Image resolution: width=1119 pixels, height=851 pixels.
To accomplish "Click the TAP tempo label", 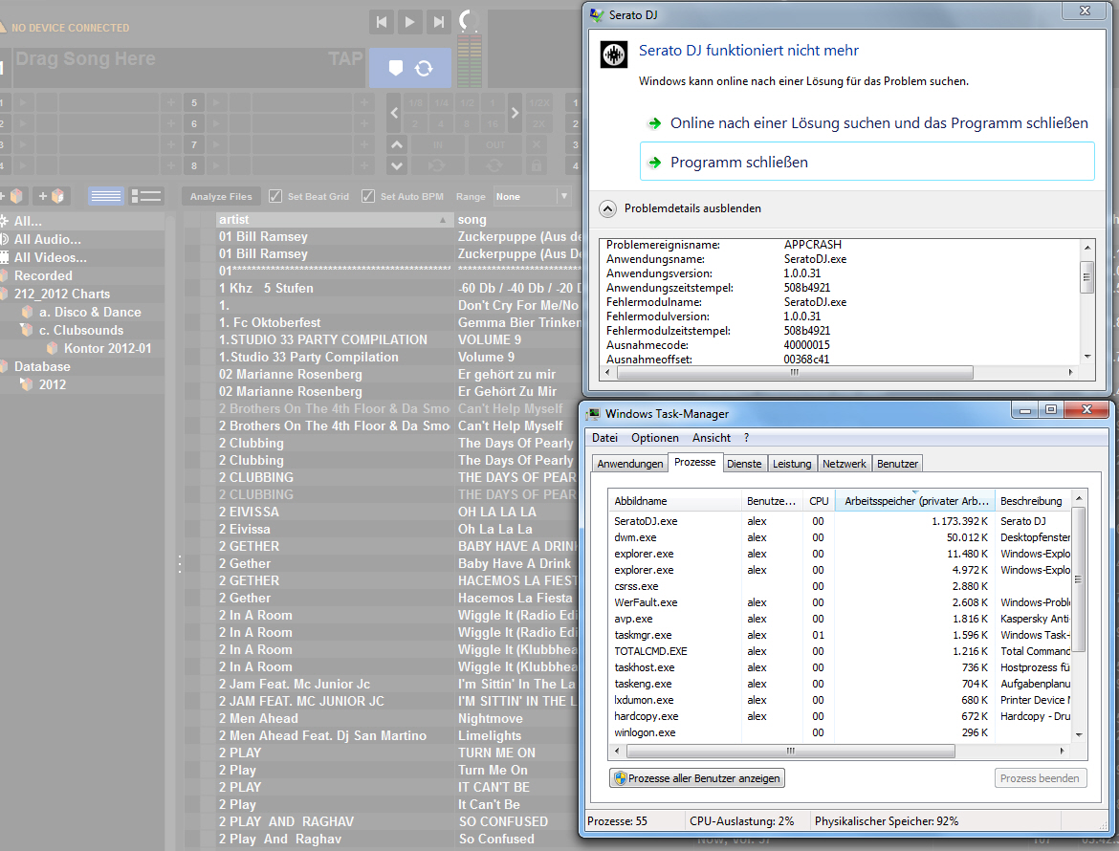I will [345, 58].
